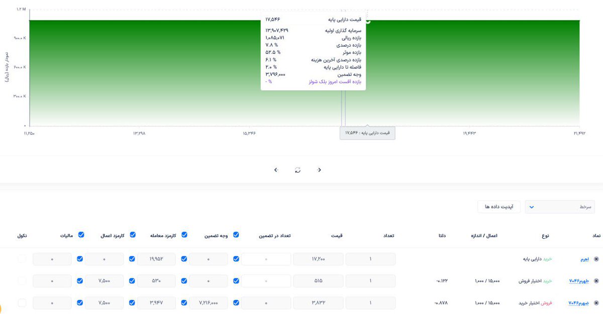Screen dimensions: 603x314
Task: Tick the نکول checkbox in the ضهرم7046 row
Action: click(22, 303)
